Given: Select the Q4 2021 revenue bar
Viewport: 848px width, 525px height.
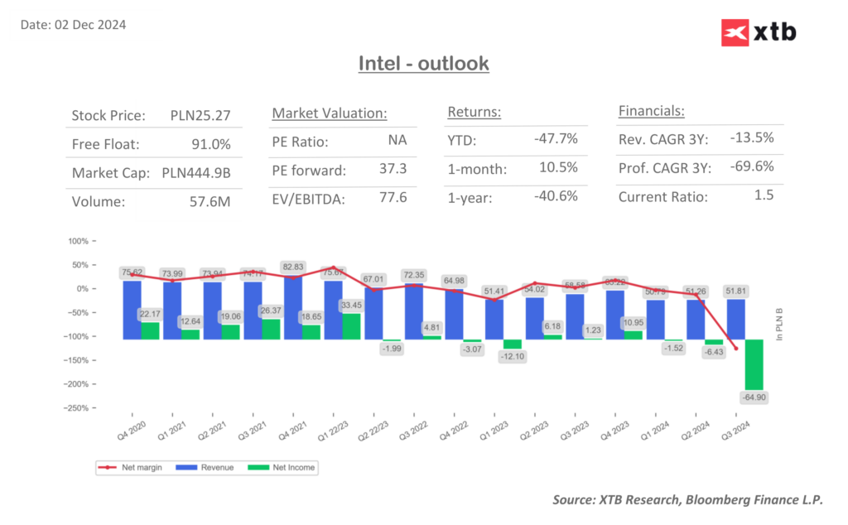Looking at the screenshot, I should [x=293, y=308].
